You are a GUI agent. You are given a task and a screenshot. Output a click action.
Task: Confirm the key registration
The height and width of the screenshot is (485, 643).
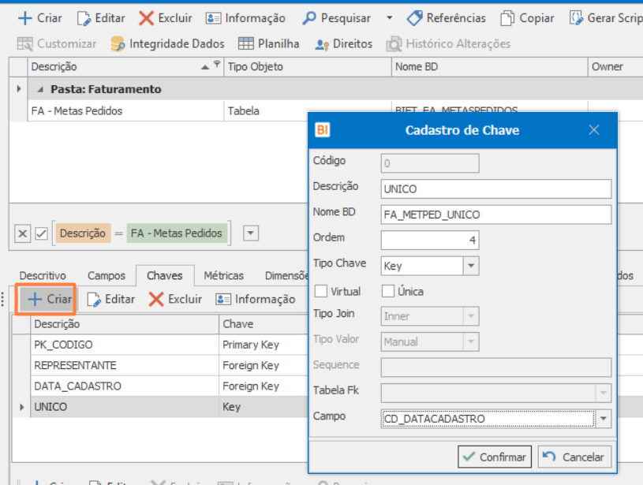point(495,457)
